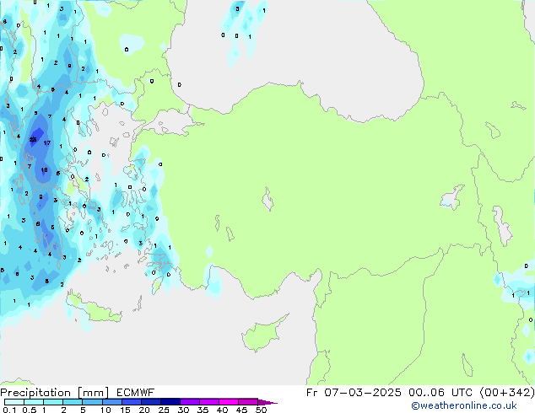This screenshot has width=535, height=413.
Task: Click the '00..06 UTC' time range text
Action: [x=440, y=393]
